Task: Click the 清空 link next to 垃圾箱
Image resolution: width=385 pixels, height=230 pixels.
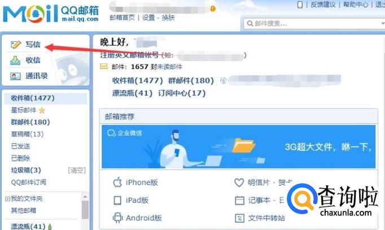Action: [77, 170]
